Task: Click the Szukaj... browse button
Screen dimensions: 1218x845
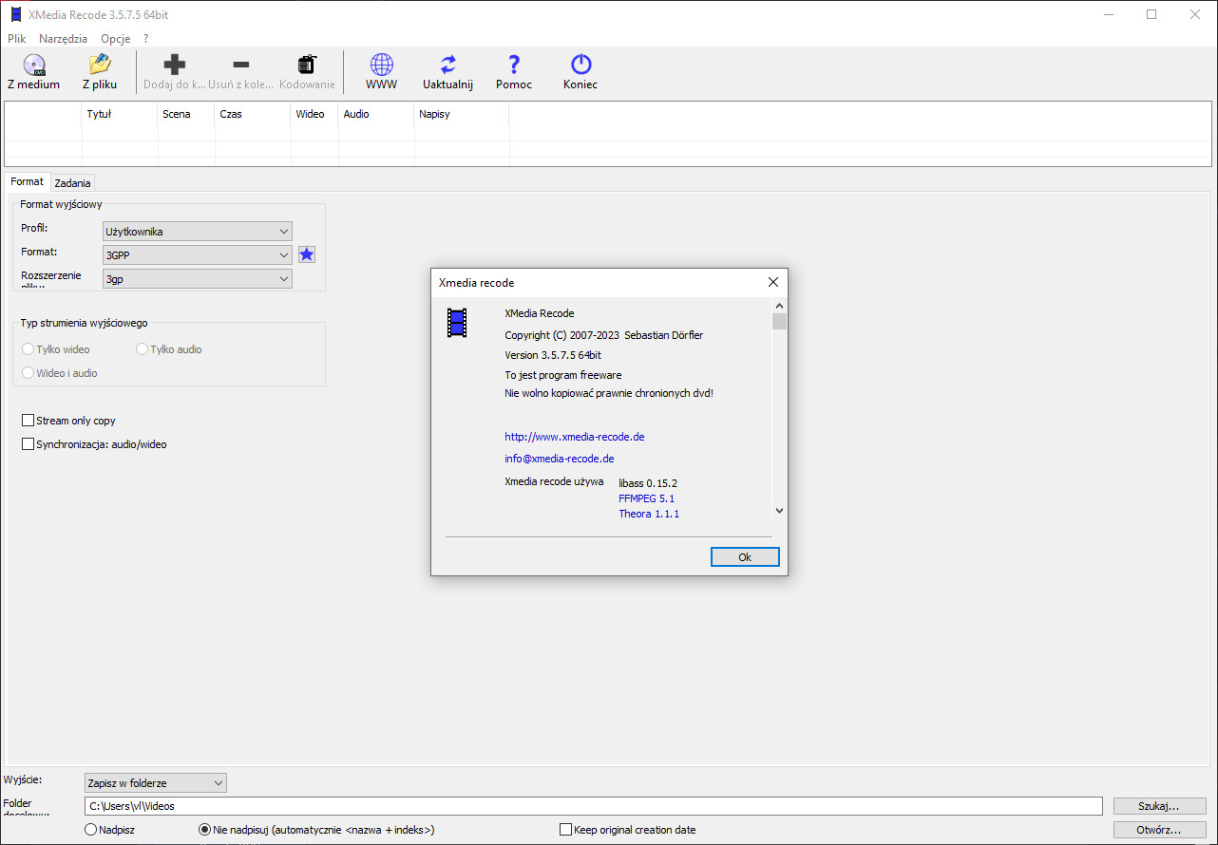Action: click(x=1159, y=806)
